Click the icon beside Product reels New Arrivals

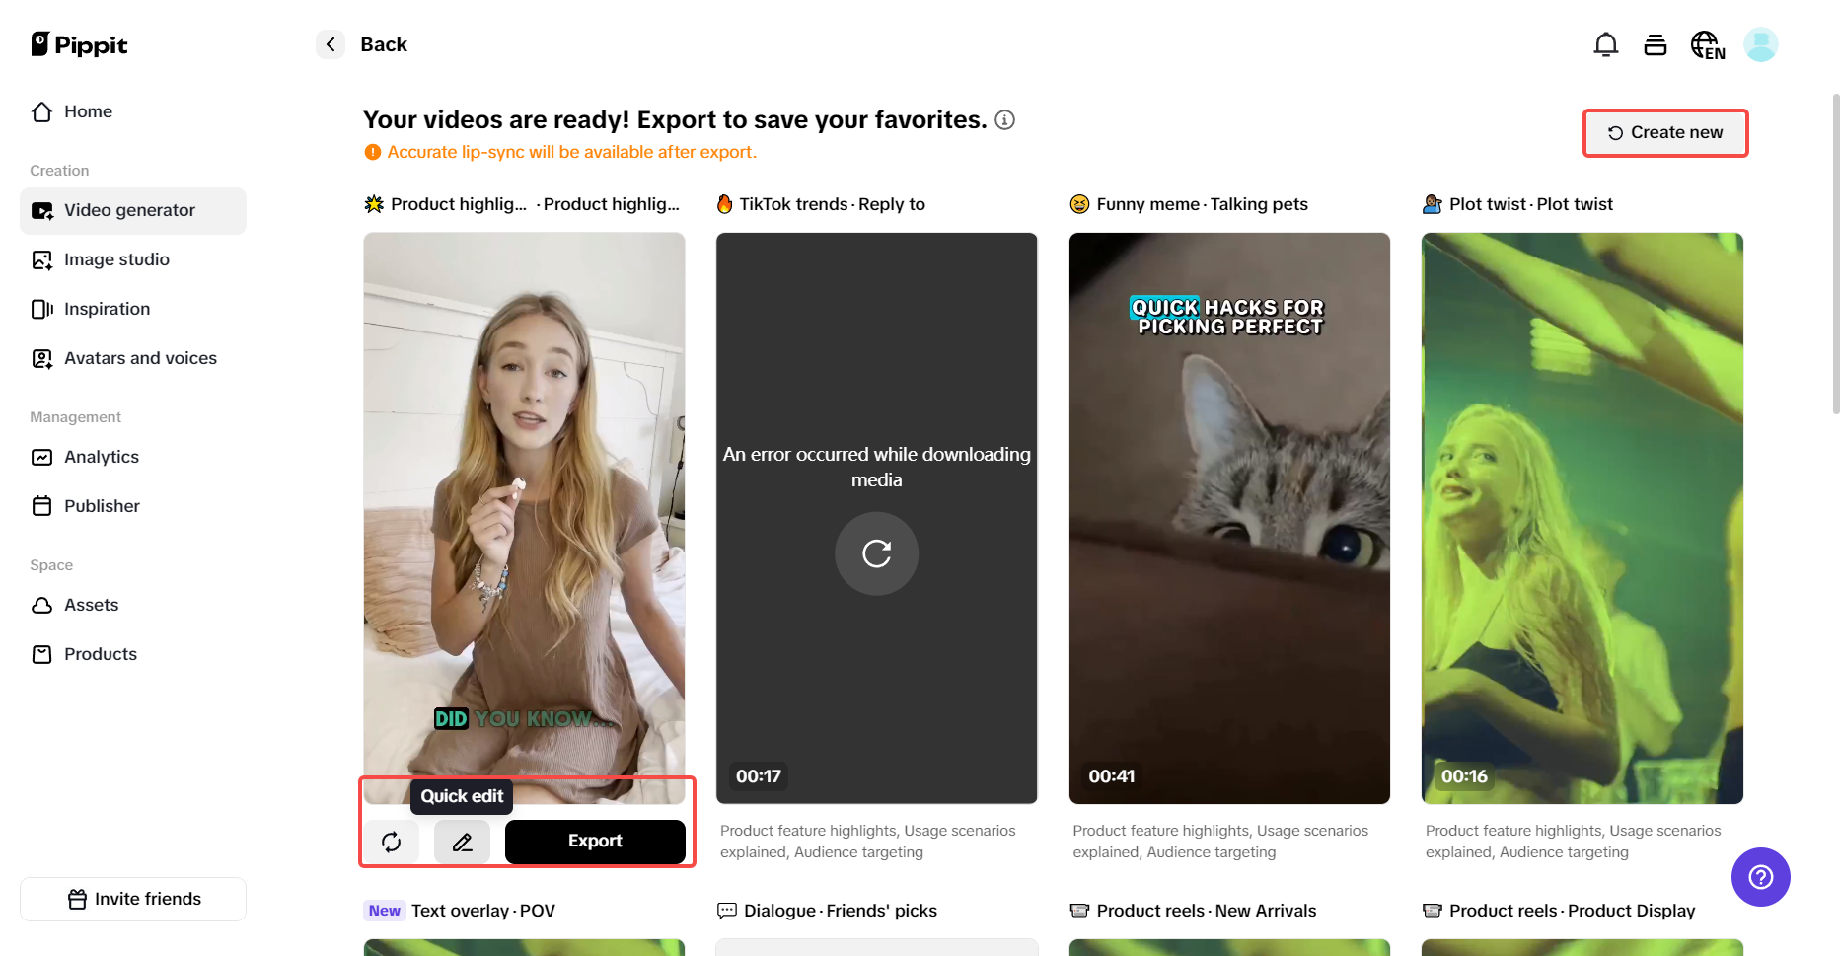[1080, 911]
